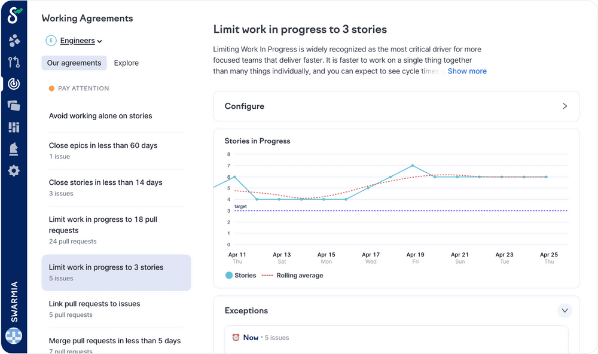The height and width of the screenshot is (354, 598).
Task: Open the pull requests sidebar icon
Action: 14,62
